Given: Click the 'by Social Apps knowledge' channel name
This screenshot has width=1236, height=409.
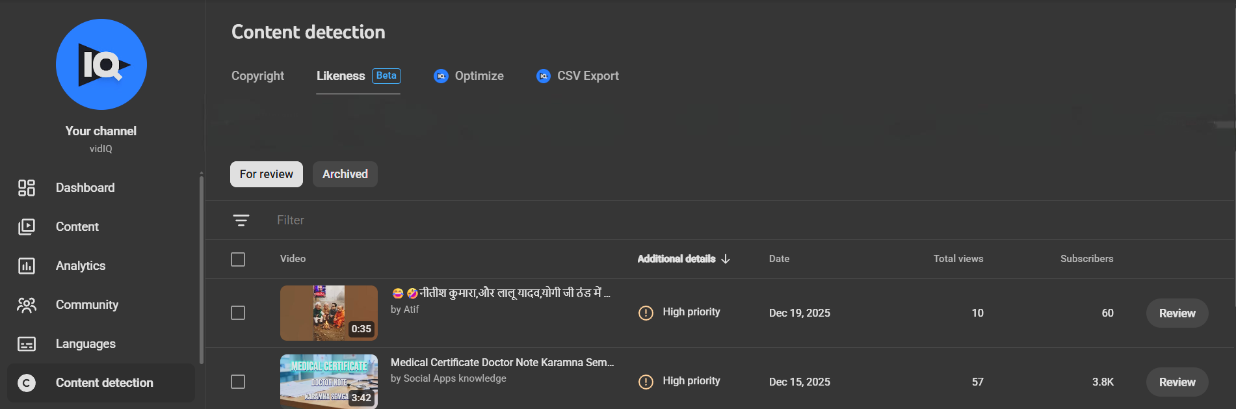Looking at the screenshot, I should (449, 378).
